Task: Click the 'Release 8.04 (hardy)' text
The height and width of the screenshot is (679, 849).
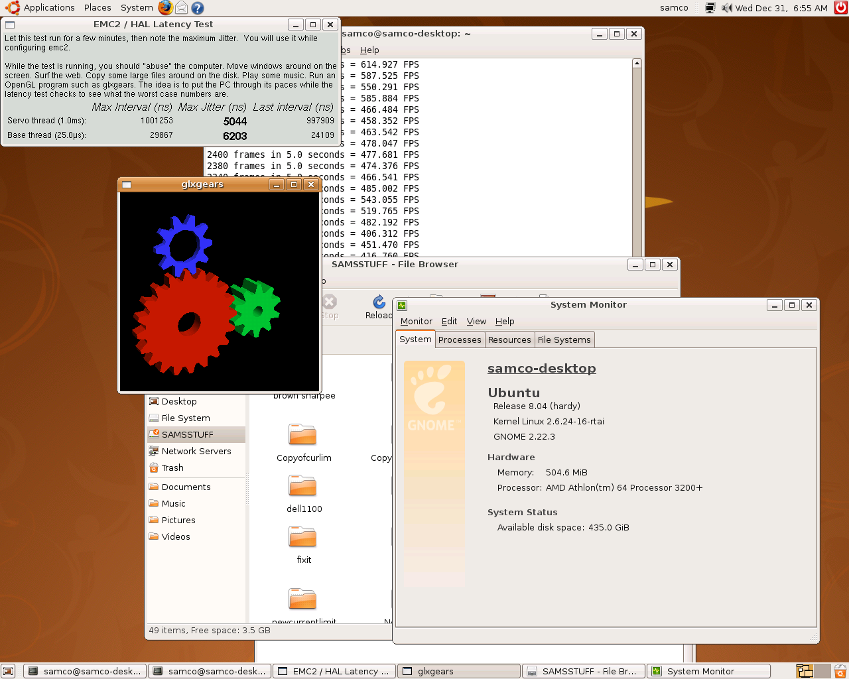Action: pyautogui.click(x=537, y=406)
